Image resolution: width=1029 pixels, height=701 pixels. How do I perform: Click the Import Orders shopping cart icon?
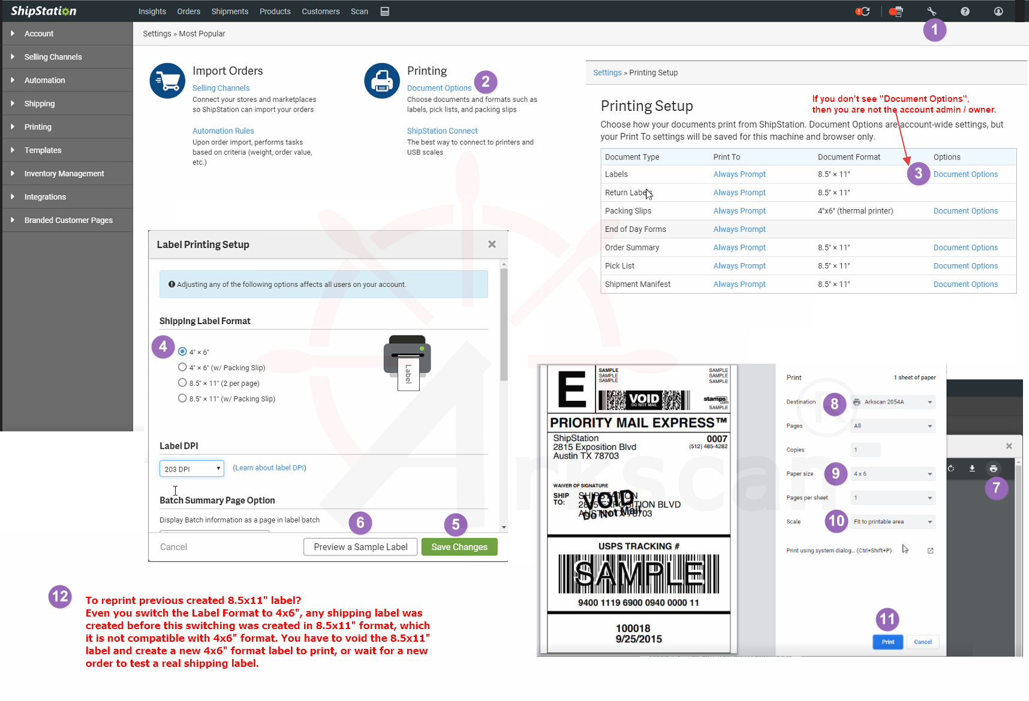pos(167,81)
